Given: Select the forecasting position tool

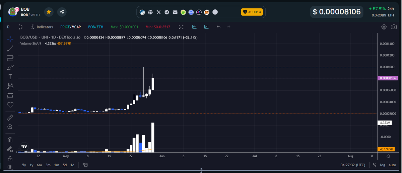Looking at the screenshot, I should pos(10,95).
